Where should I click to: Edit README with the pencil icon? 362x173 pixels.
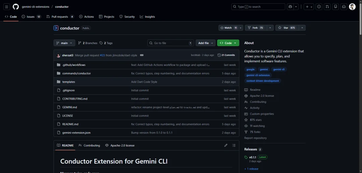226,145
